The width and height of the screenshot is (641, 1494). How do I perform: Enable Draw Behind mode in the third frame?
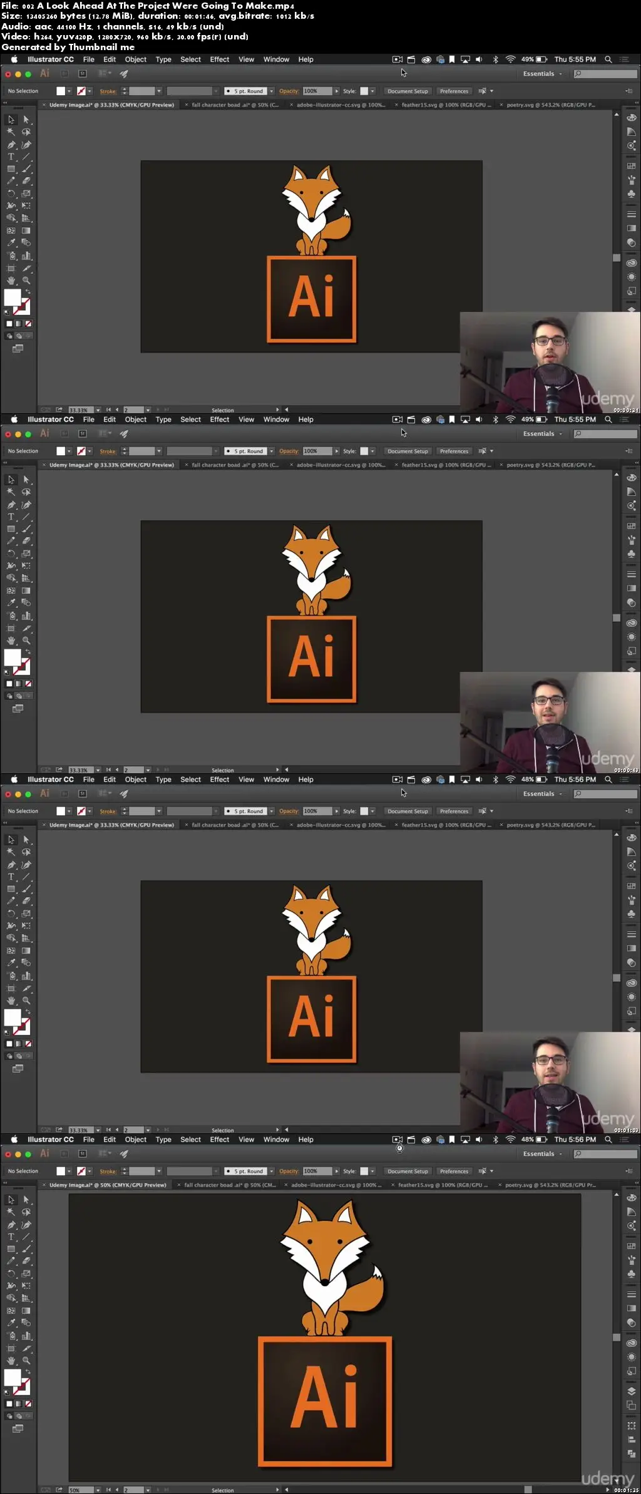tap(19, 1056)
